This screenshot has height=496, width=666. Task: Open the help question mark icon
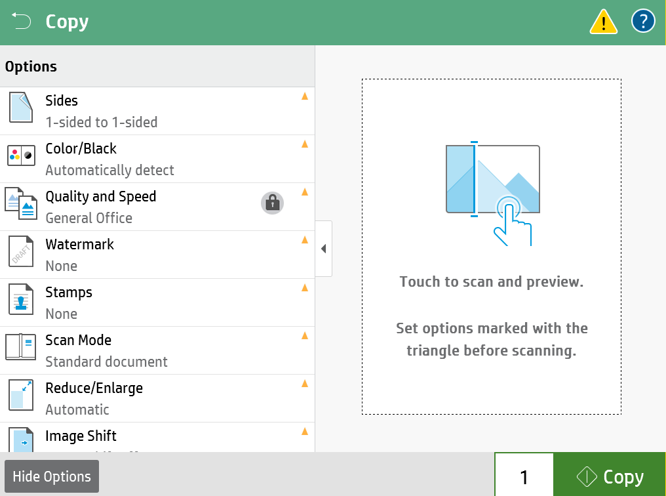pos(643,22)
